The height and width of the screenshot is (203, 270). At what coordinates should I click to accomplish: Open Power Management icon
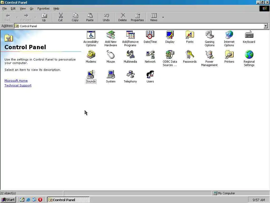[210, 55]
